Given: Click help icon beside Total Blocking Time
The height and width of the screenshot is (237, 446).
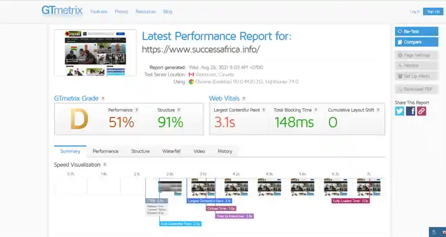Looking at the screenshot, I should coord(315,110).
